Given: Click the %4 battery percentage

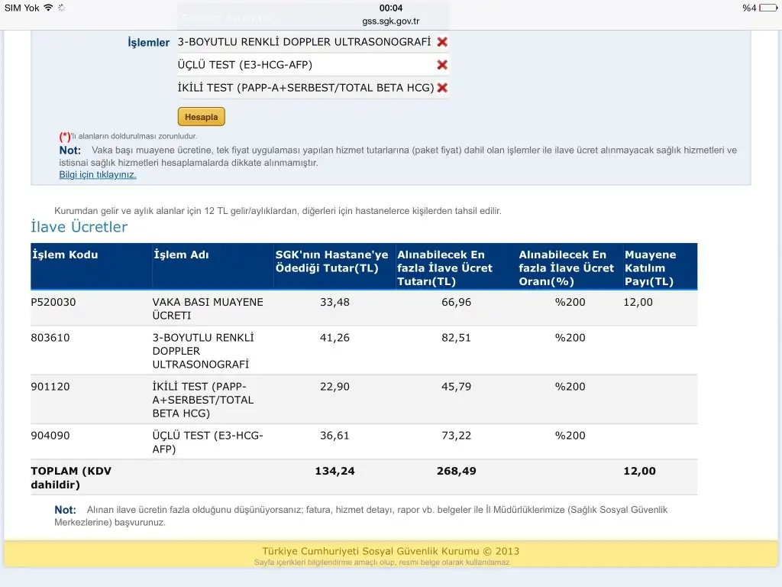Looking at the screenshot, I should click(749, 8).
